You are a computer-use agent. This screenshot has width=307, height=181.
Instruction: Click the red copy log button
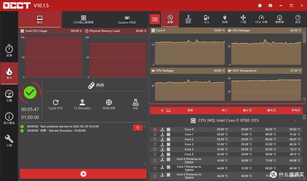point(138,128)
